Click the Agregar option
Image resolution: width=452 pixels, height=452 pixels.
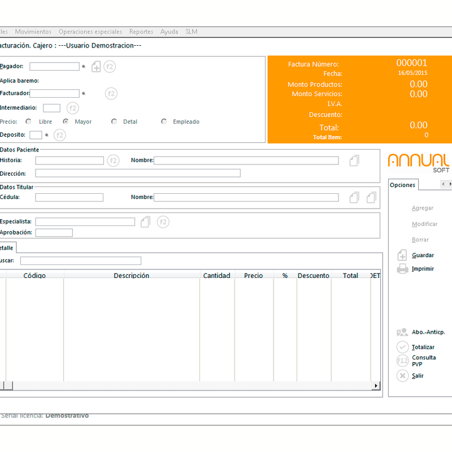tap(423, 208)
